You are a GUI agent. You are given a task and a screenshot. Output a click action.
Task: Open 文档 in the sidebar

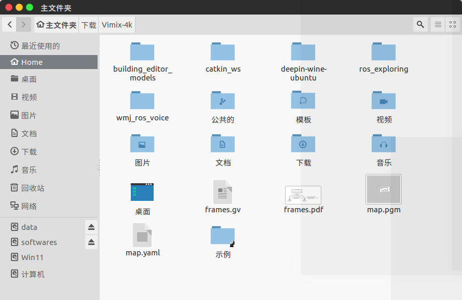[x=49, y=133]
